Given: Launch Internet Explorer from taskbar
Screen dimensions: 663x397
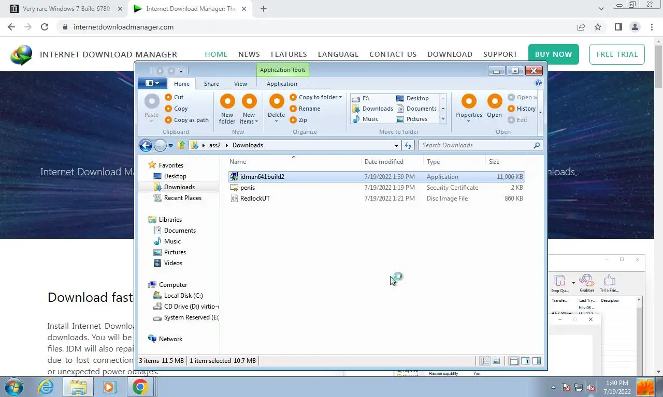Looking at the screenshot, I should tap(46, 387).
